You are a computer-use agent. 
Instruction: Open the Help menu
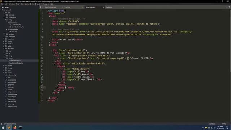[52, 4]
